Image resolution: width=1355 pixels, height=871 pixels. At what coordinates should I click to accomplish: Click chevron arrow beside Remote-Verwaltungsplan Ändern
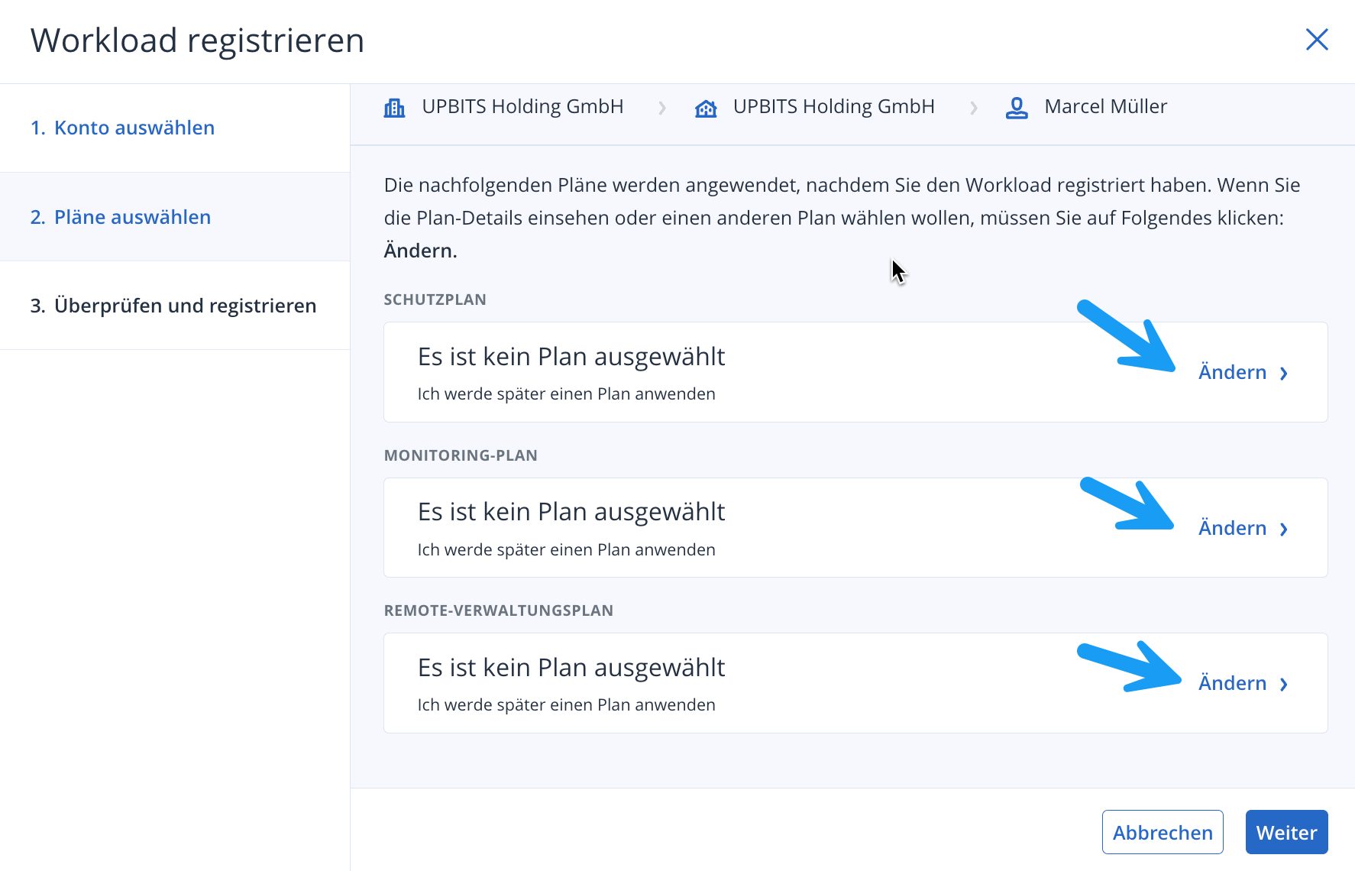coord(1284,685)
